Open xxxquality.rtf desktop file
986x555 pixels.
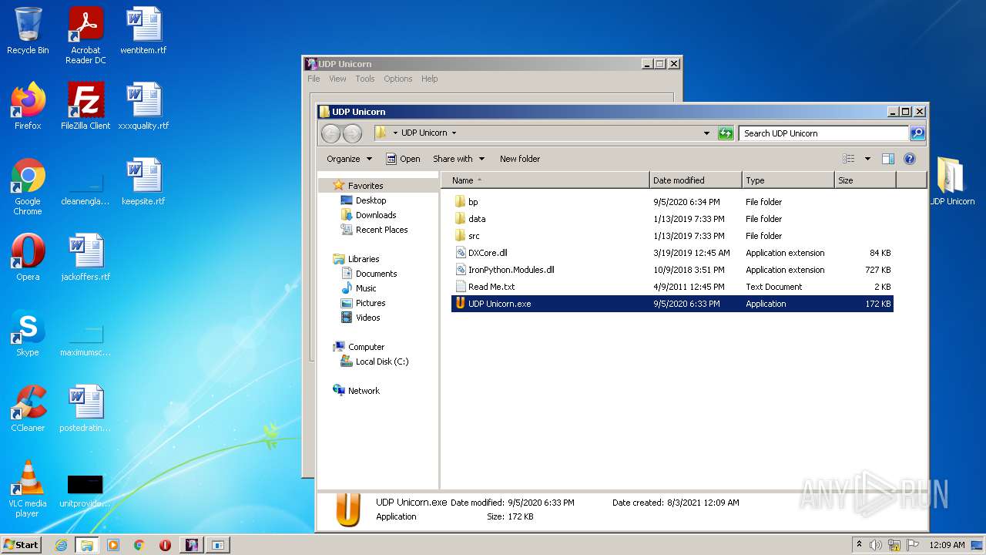[x=143, y=106]
